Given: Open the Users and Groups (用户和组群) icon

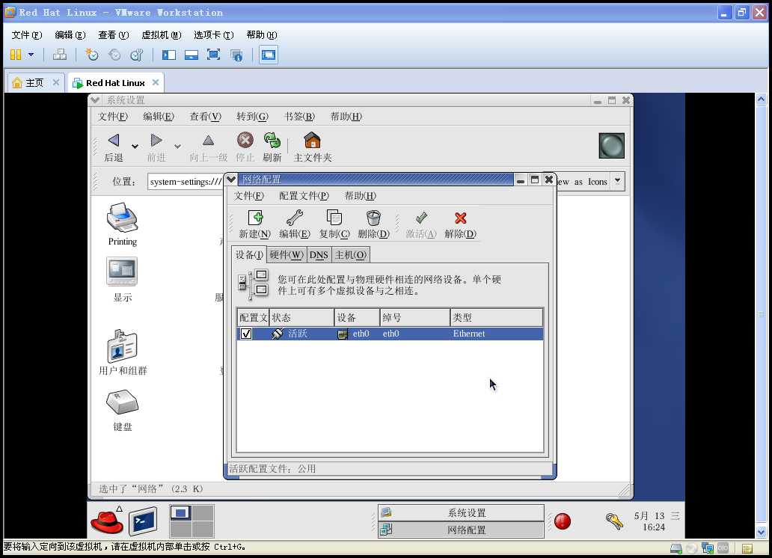Looking at the screenshot, I should pos(122,346).
